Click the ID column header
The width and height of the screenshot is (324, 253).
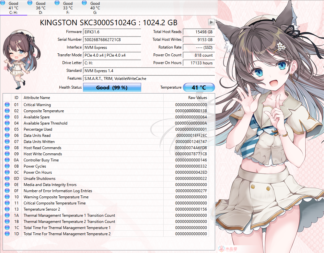(x=16, y=98)
